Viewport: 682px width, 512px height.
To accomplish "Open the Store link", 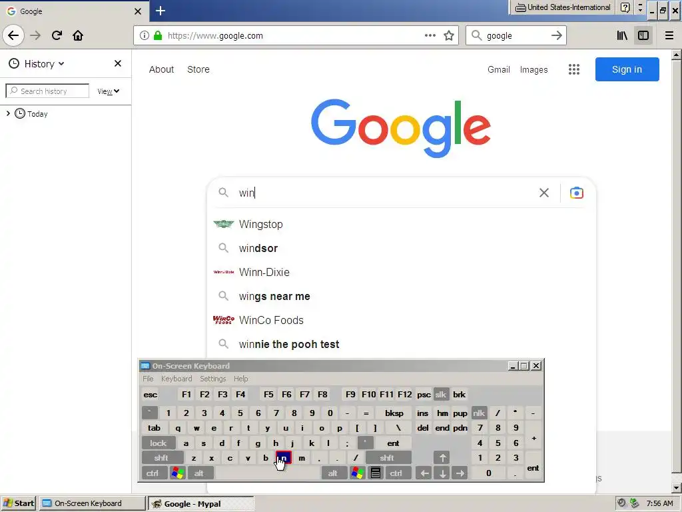I will 198,69.
